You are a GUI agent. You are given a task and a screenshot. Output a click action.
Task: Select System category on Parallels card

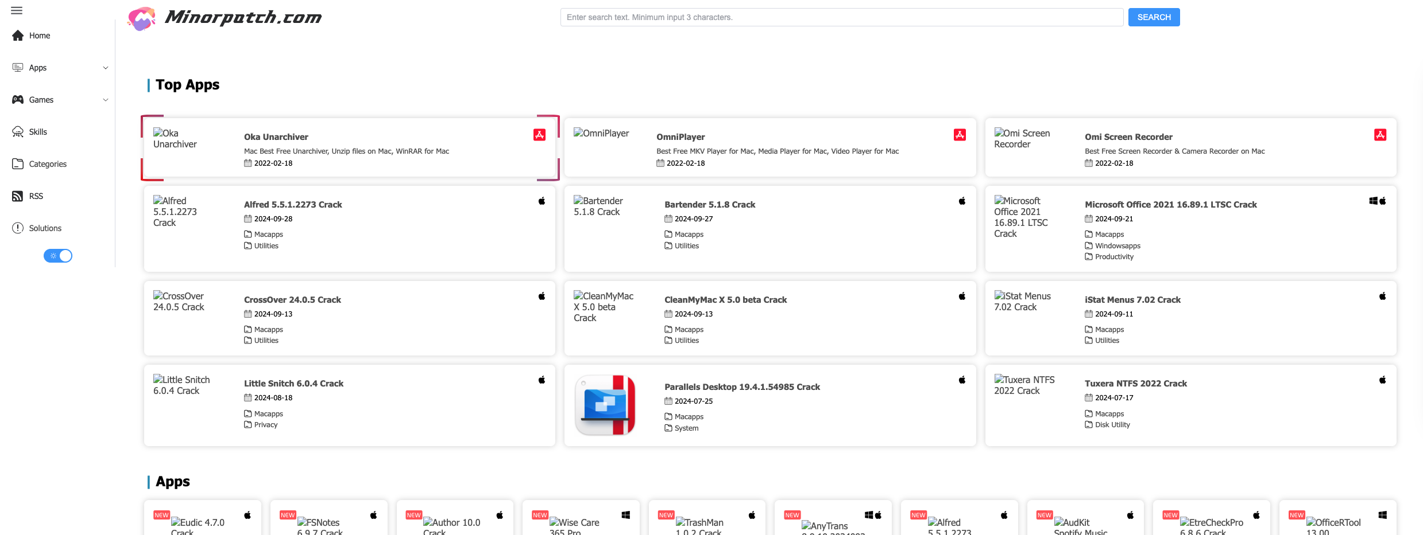687,428
